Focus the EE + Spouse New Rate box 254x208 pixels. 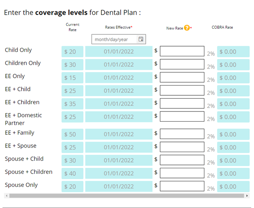pyautogui.click(x=182, y=147)
